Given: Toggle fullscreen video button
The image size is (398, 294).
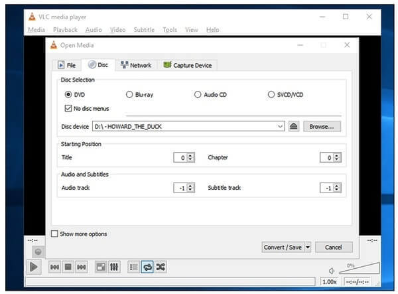Looking at the screenshot, I should [101, 267].
